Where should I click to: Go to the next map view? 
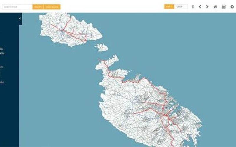207,7
